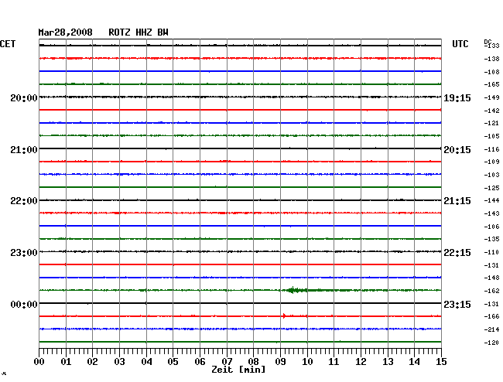Click the 09 minute axis tick label
Image resolution: width=503 pixels, height=382 pixels.
(280, 361)
